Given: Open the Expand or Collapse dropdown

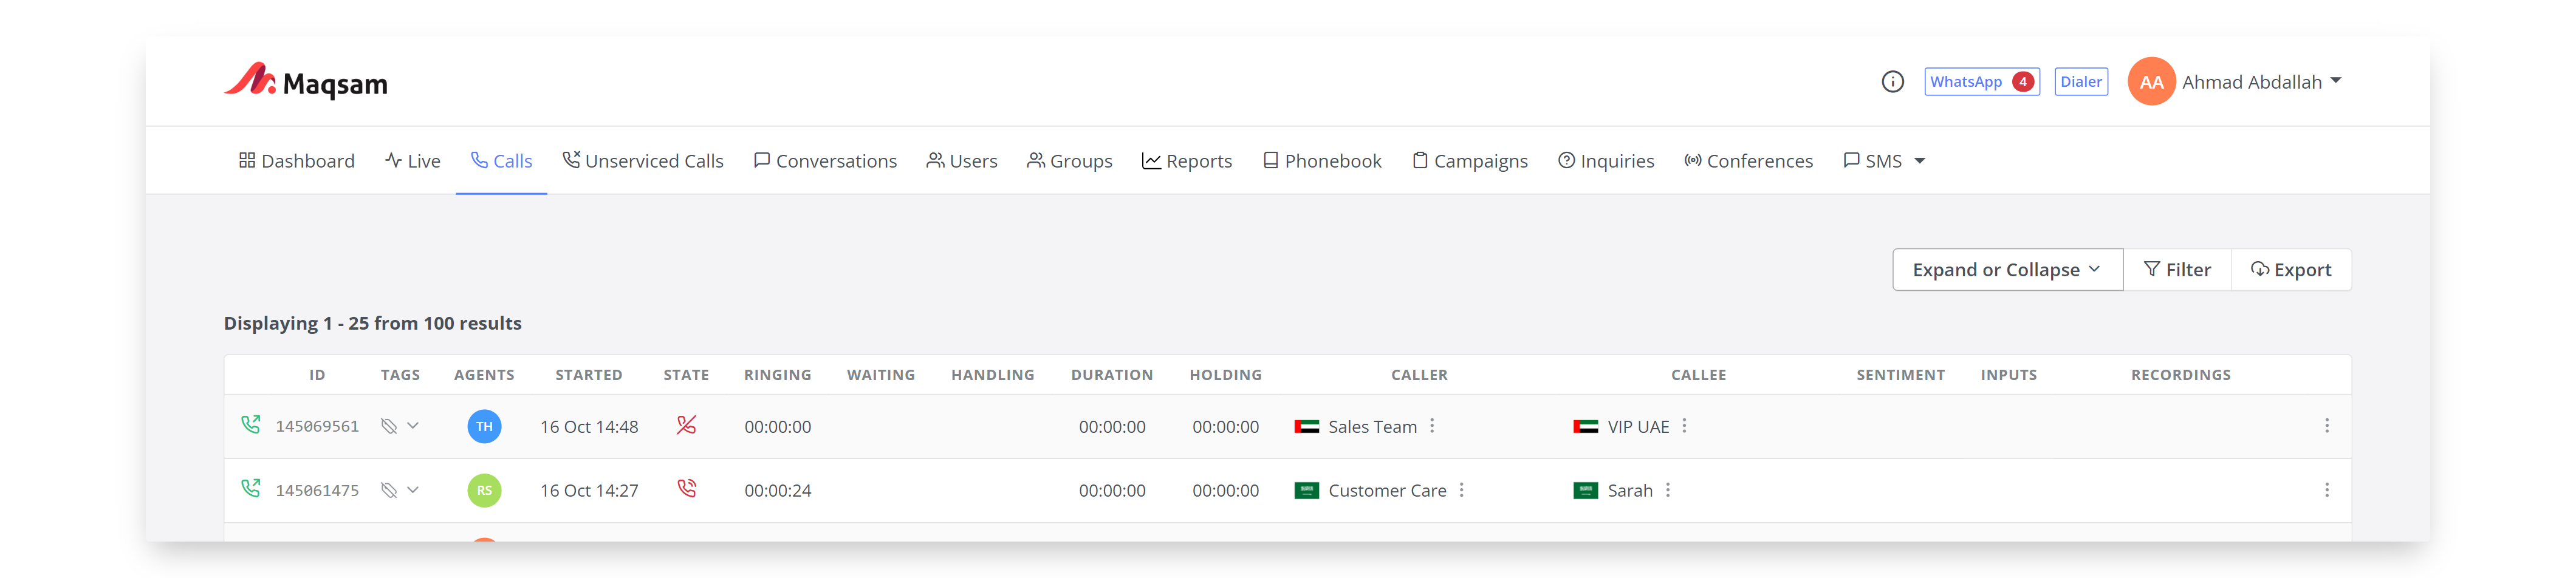Looking at the screenshot, I should click(x=2006, y=270).
